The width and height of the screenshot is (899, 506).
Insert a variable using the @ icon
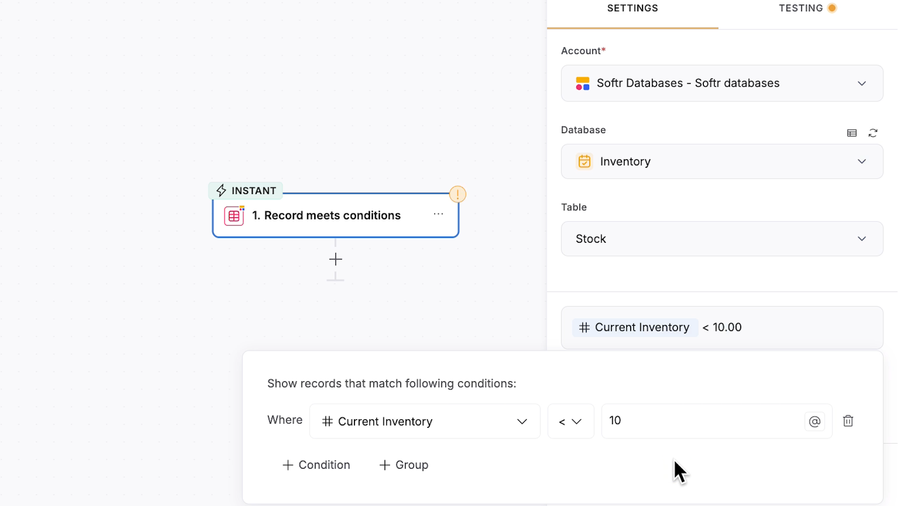pyautogui.click(x=815, y=421)
